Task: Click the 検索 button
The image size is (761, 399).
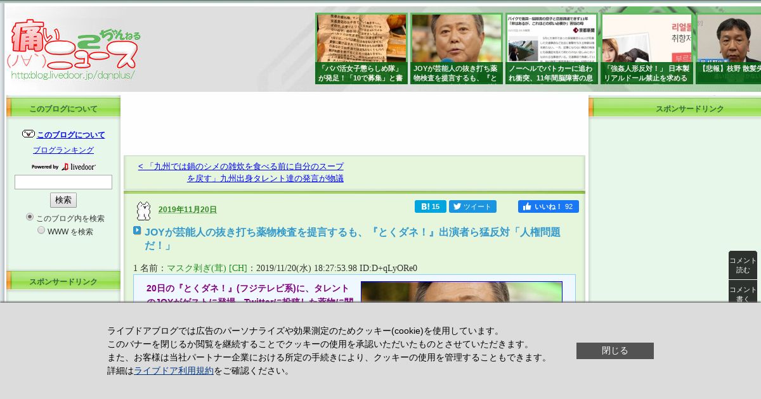Action: coord(63,200)
